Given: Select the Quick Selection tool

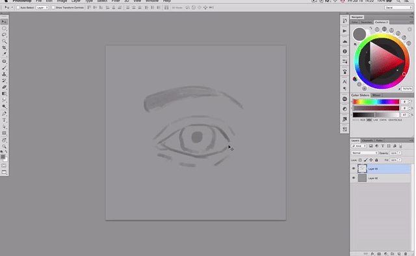Looking at the screenshot, I should pos(5,41).
